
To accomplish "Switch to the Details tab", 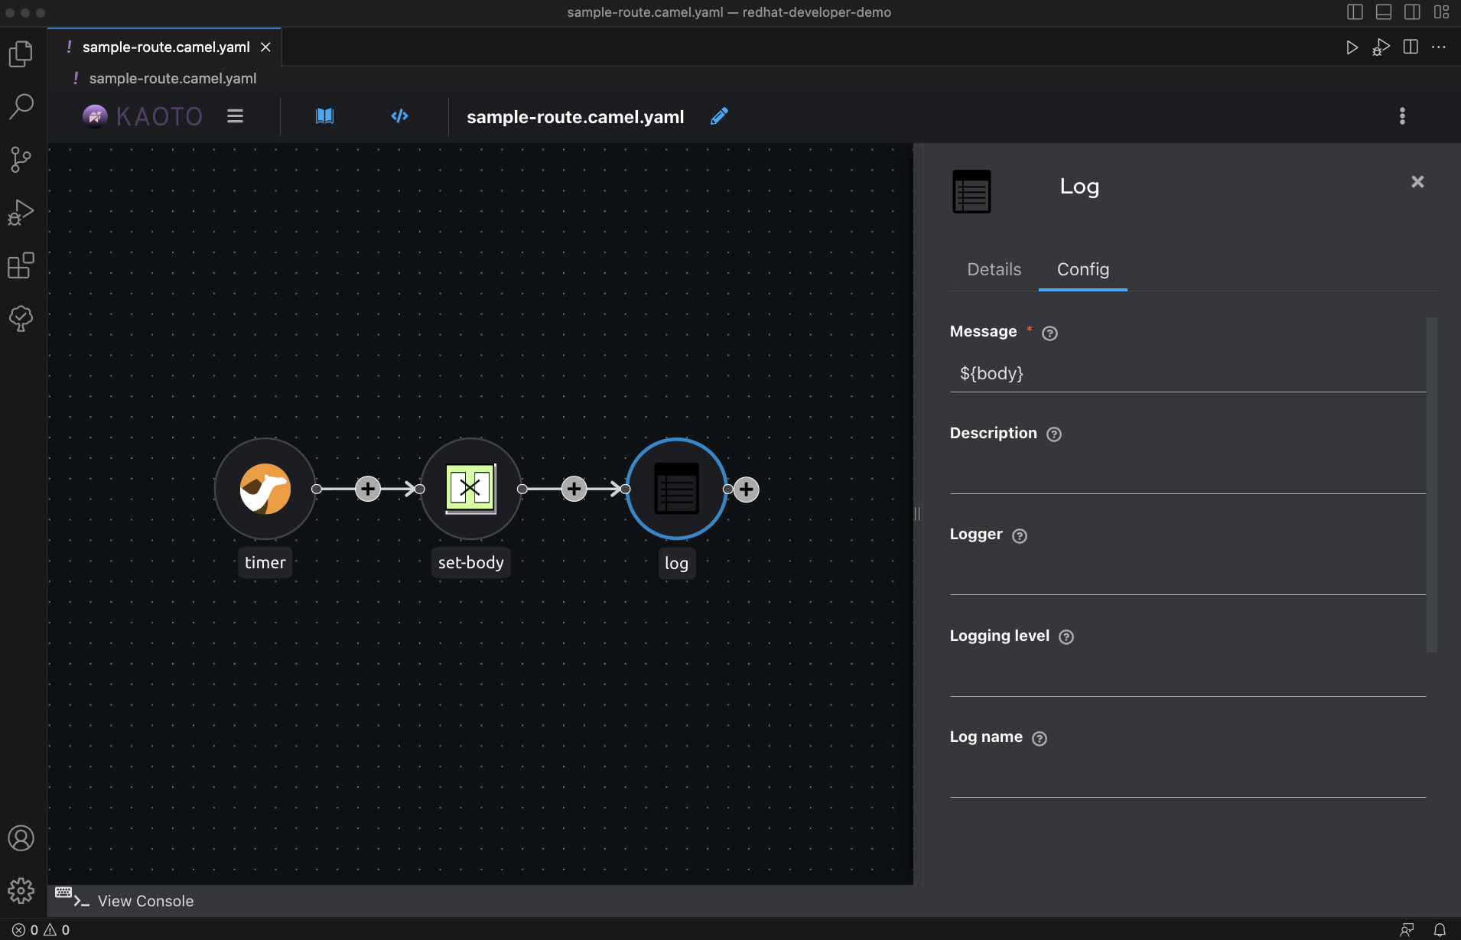I will point(993,269).
